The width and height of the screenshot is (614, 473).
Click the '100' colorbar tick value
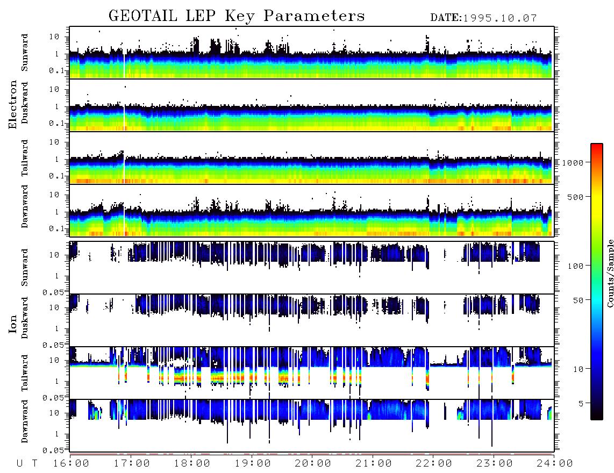(575, 266)
